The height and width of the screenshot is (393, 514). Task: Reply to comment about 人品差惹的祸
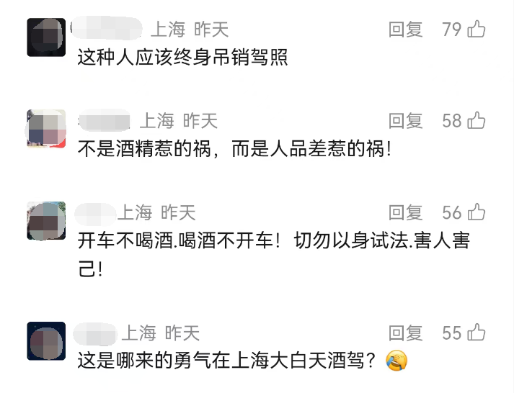405,121
